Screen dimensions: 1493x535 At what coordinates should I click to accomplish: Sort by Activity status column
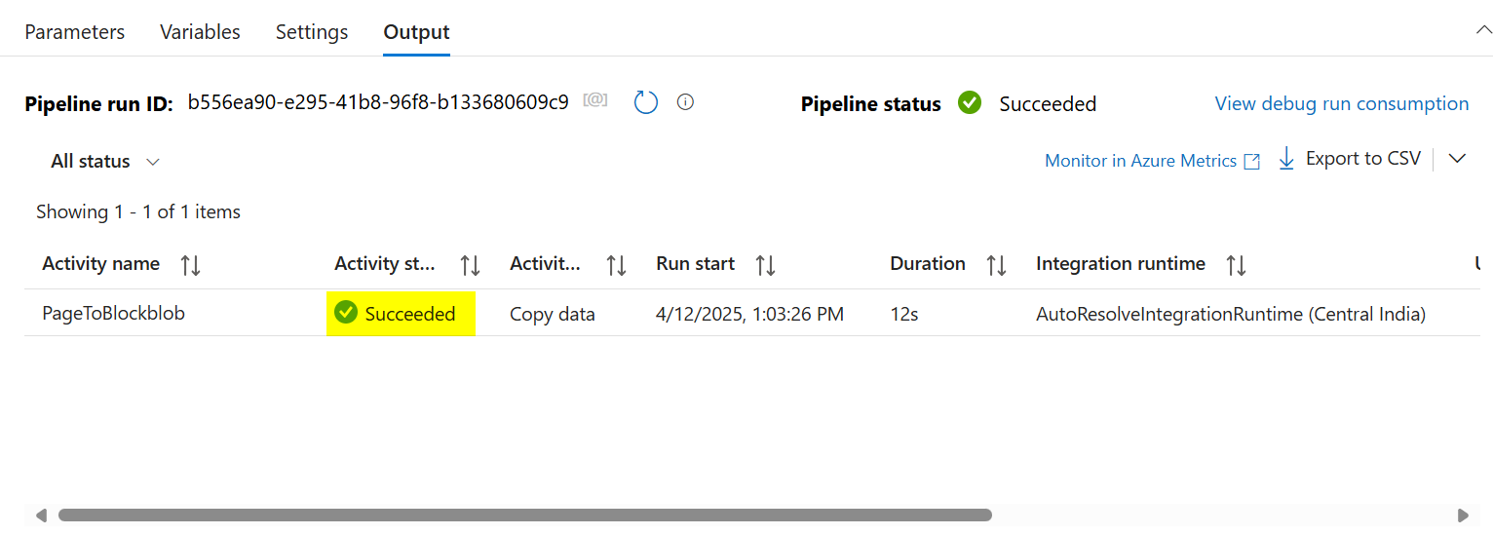[x=470, y=265]
